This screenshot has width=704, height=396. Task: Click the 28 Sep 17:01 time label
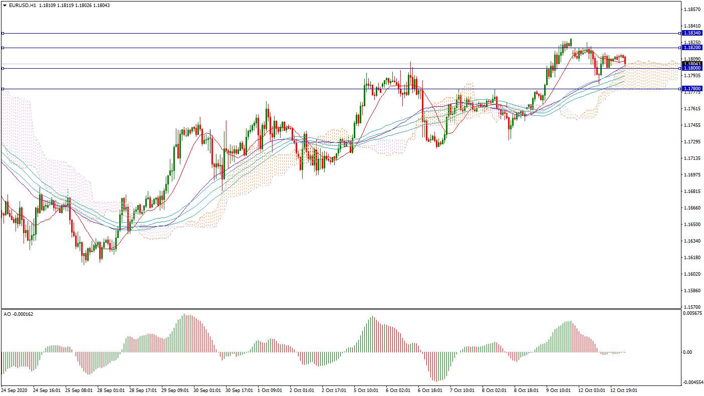coord(143,390)
